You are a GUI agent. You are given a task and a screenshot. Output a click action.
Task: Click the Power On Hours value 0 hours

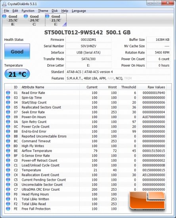tap(159, 65)
